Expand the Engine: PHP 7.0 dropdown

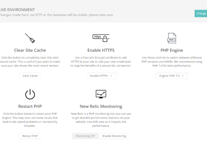[172, 76]
